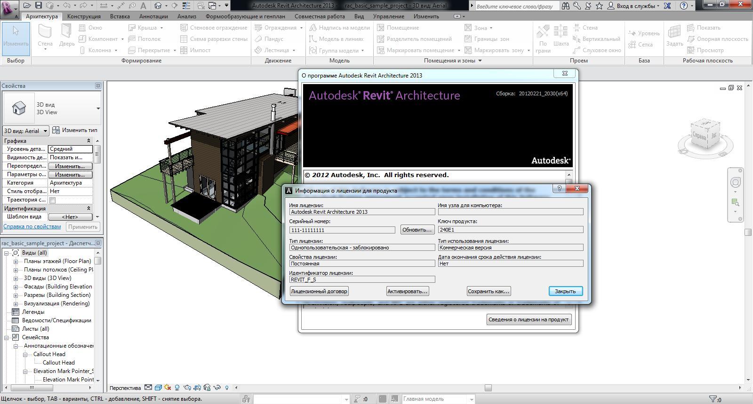753x404 pixels.
Task: Click the Сведения о лицензии на продукт button
Action: point(529,319)
